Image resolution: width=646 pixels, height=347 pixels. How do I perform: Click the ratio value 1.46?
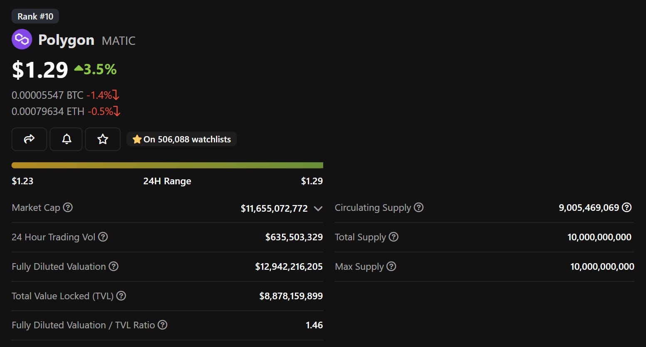314,325
